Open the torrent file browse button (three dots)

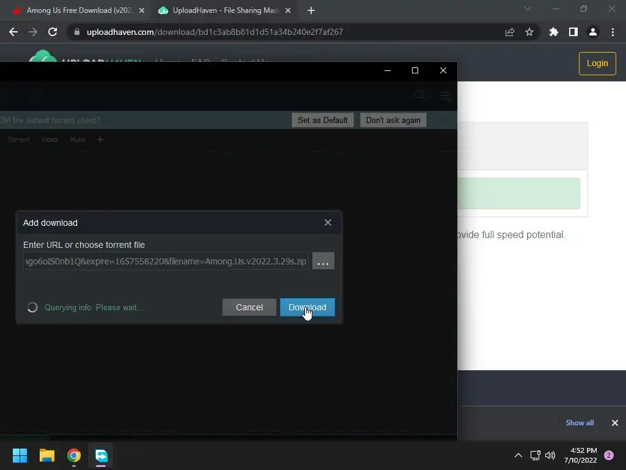tap(323, 261)
